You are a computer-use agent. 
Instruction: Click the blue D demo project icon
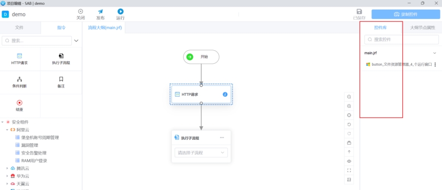tap(5, 15)
